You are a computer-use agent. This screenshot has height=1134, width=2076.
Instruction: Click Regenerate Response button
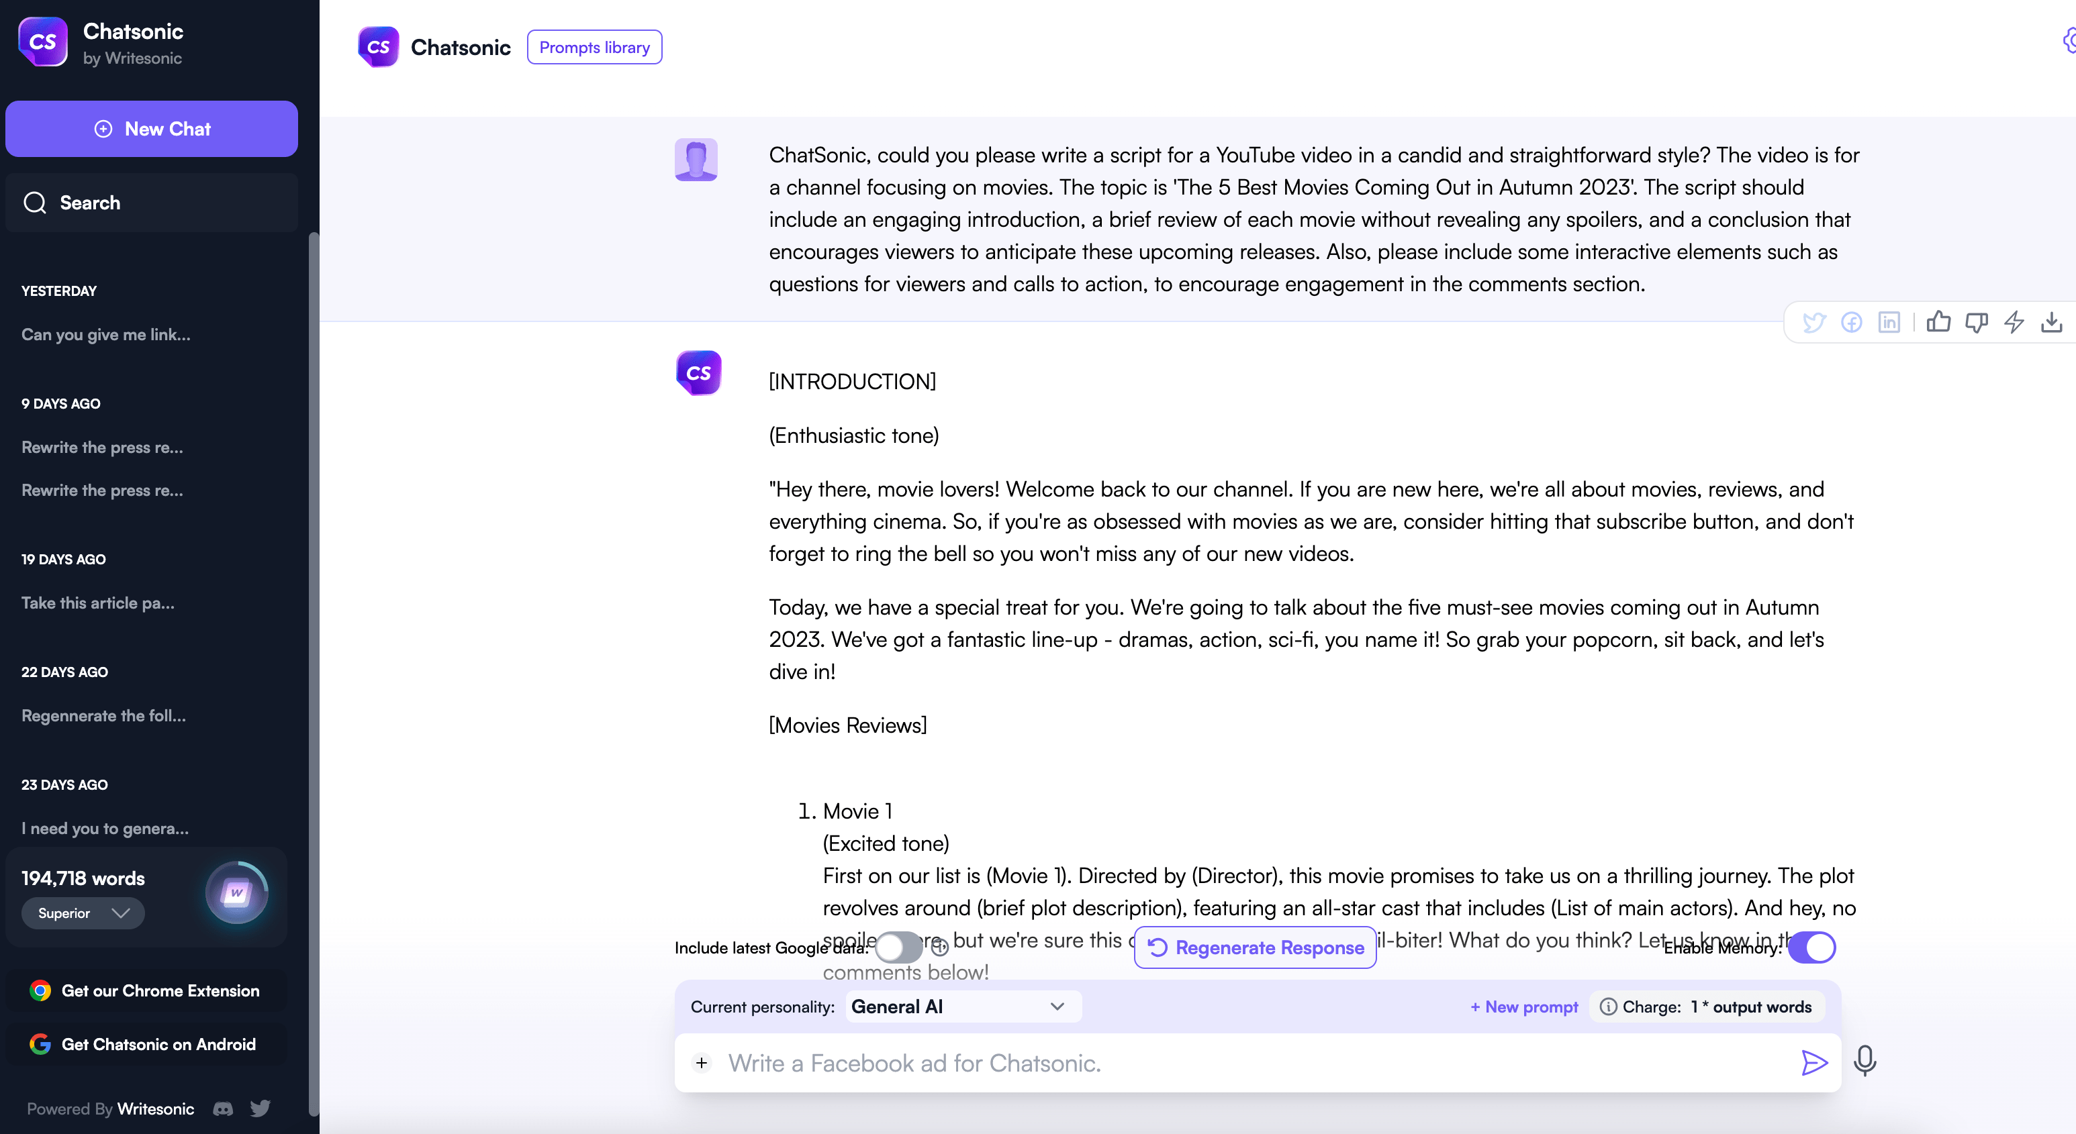pyautogui.click(x=1255, y=947)
